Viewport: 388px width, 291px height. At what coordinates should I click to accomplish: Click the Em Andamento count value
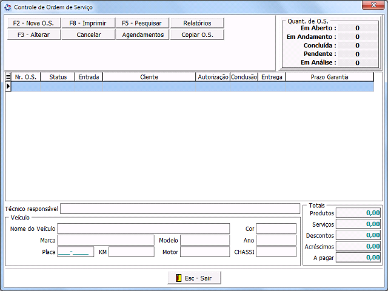358,36
